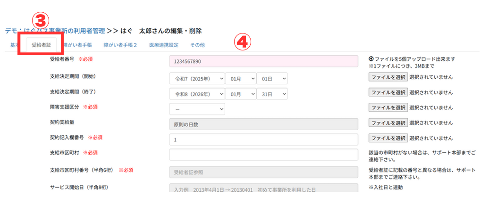Expand the end period day dropdown 31日
480x214 pixels.
click(x=271, y=94)
